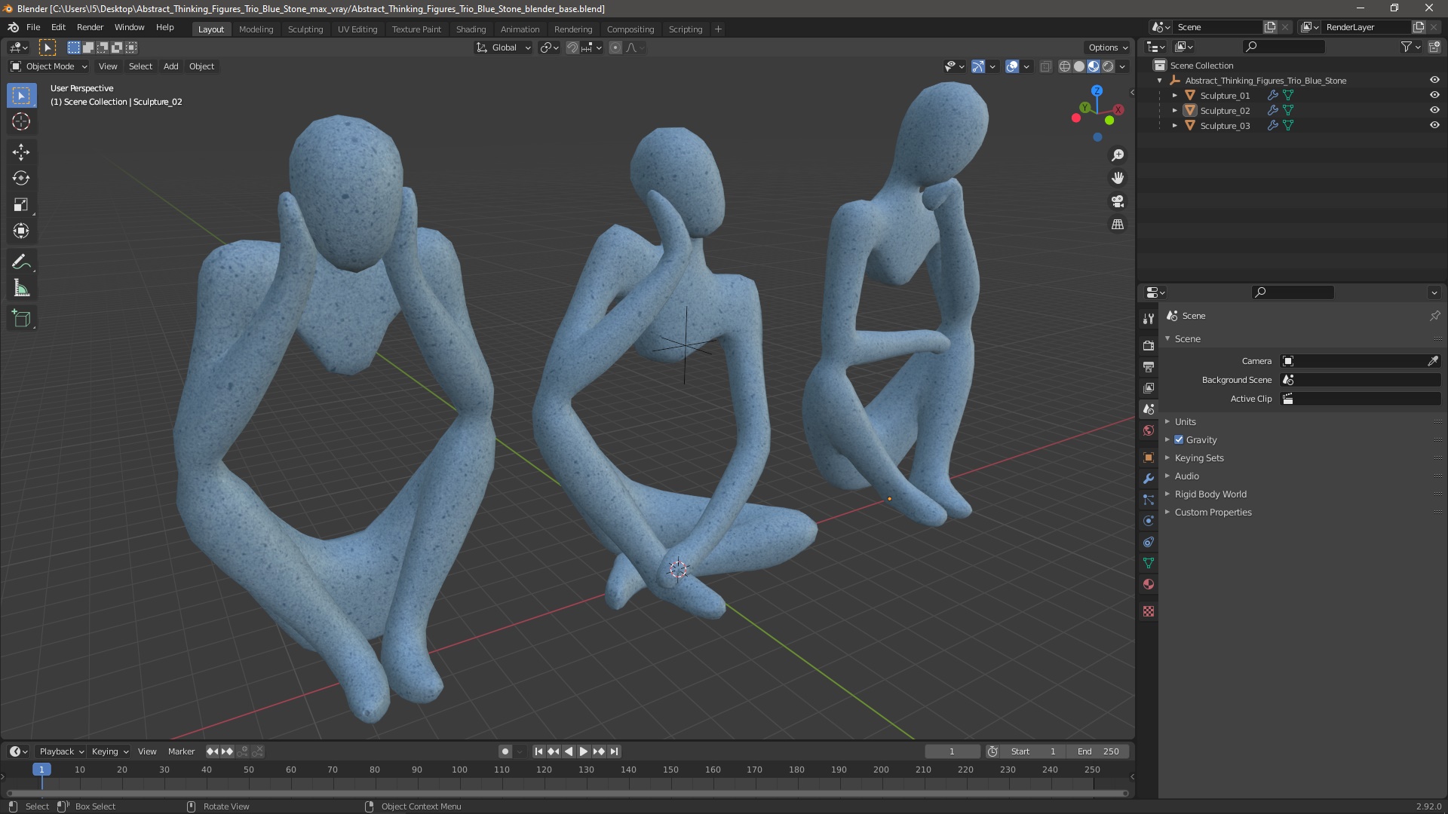Open the Modifier properties wrench tab
Image resolution: width=1448 pixels, height=814 pixels.
point(1149,479)
